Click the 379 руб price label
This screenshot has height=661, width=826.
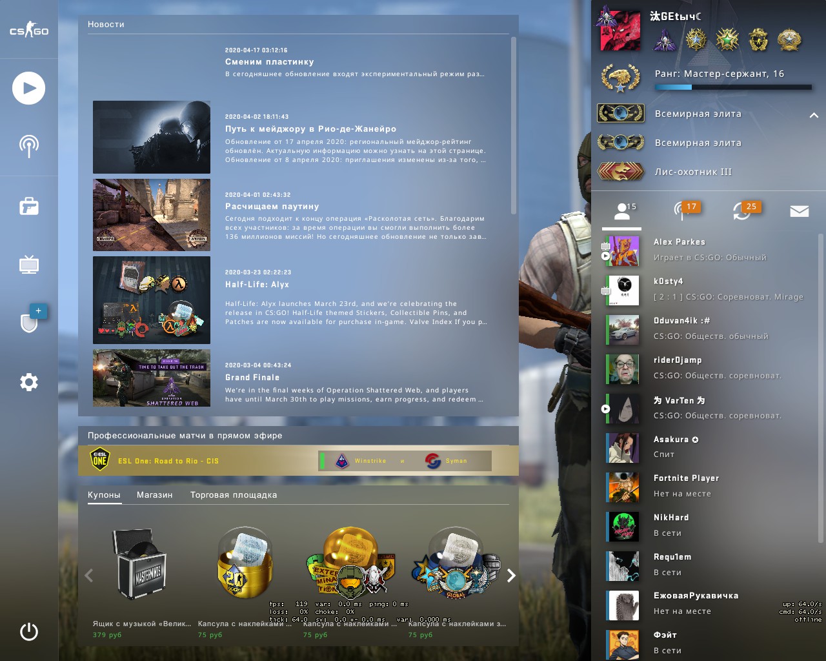[107, 635]
